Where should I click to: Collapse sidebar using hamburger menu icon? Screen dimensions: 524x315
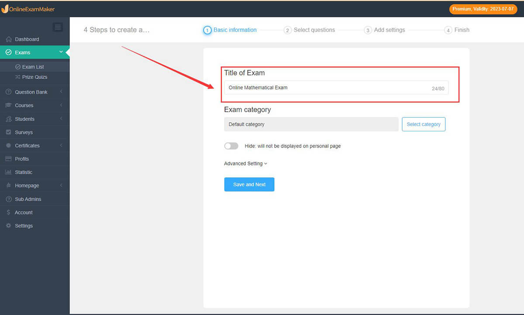(58, 27)
